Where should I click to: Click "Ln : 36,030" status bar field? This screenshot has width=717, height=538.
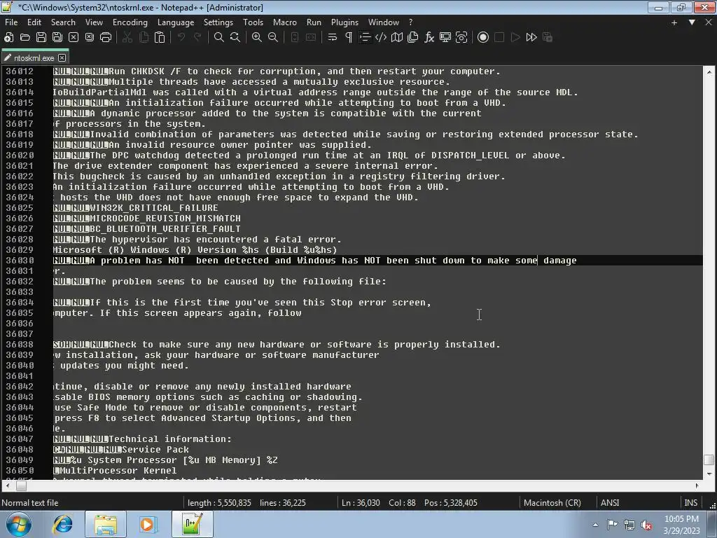361,503
